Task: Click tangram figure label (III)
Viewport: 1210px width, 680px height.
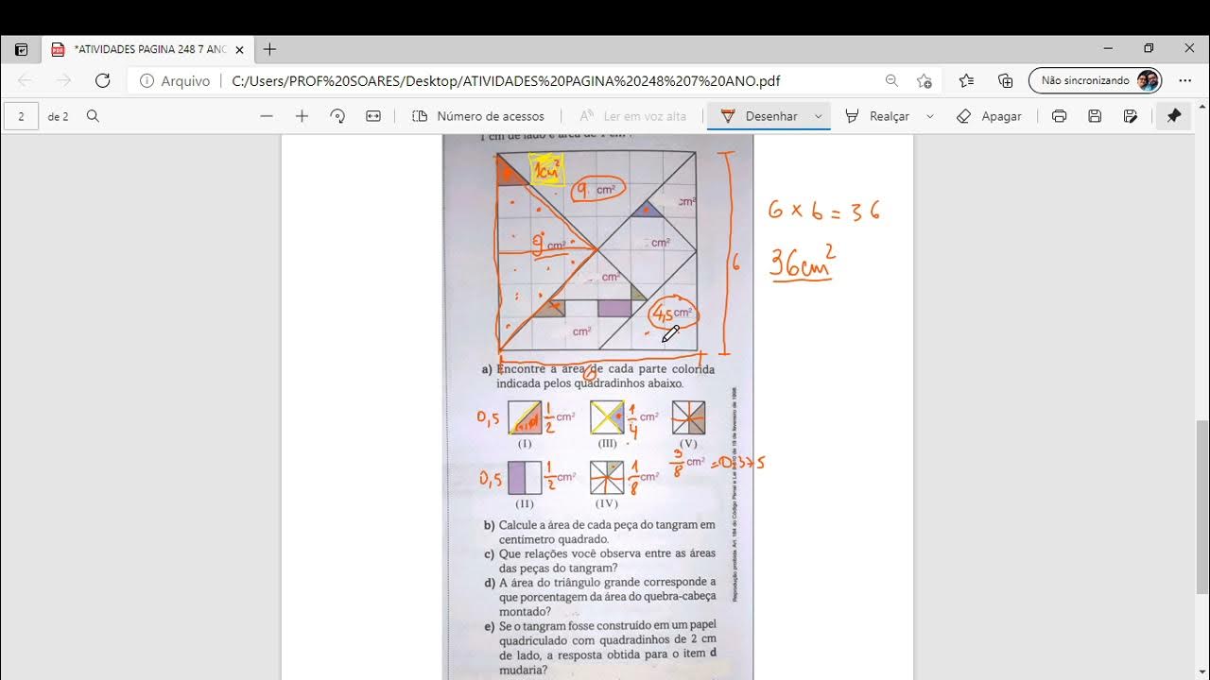Action: 608,443
